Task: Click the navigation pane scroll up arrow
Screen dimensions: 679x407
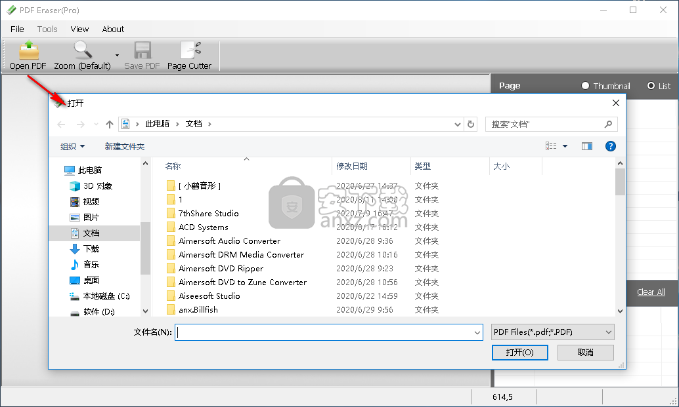Action: (x=146, y=163)
